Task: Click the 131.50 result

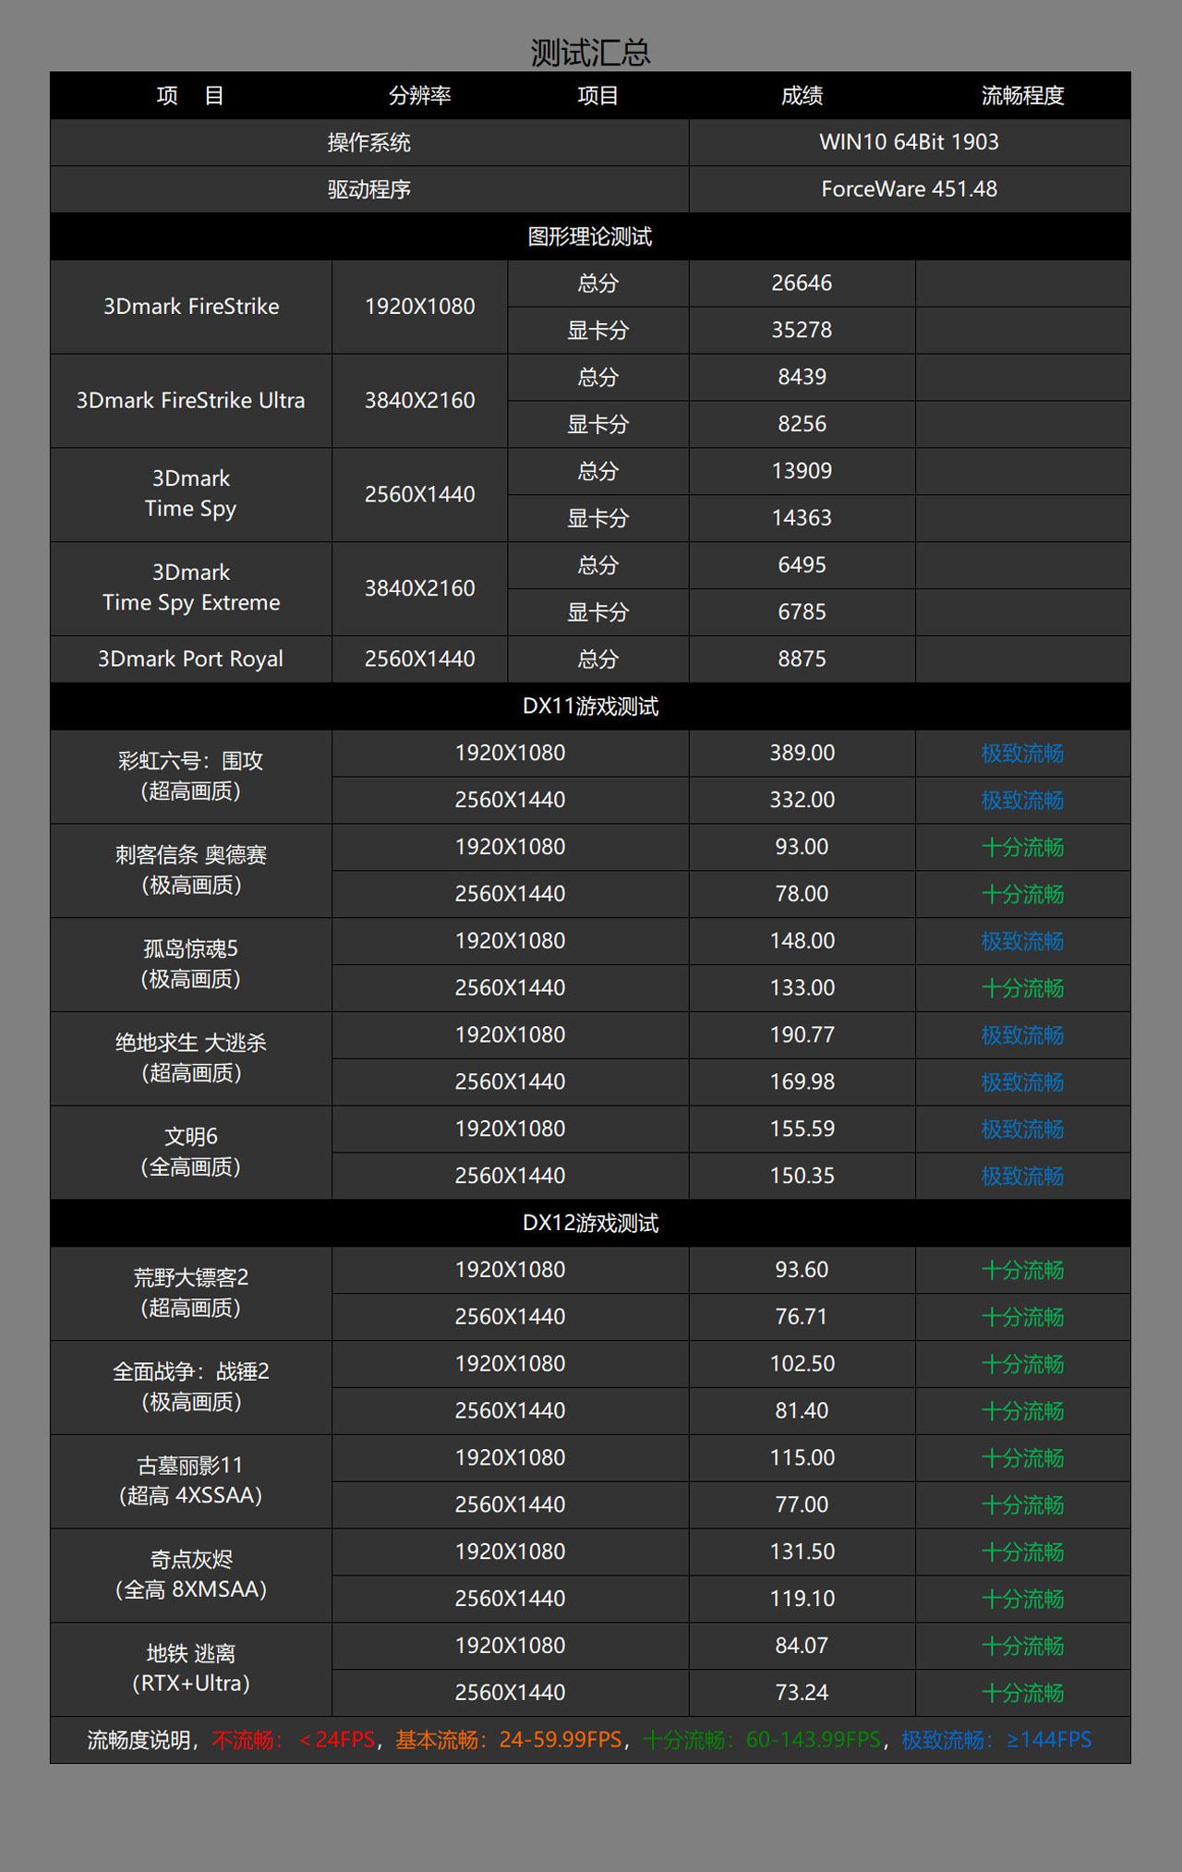Action: [802, 1552]
